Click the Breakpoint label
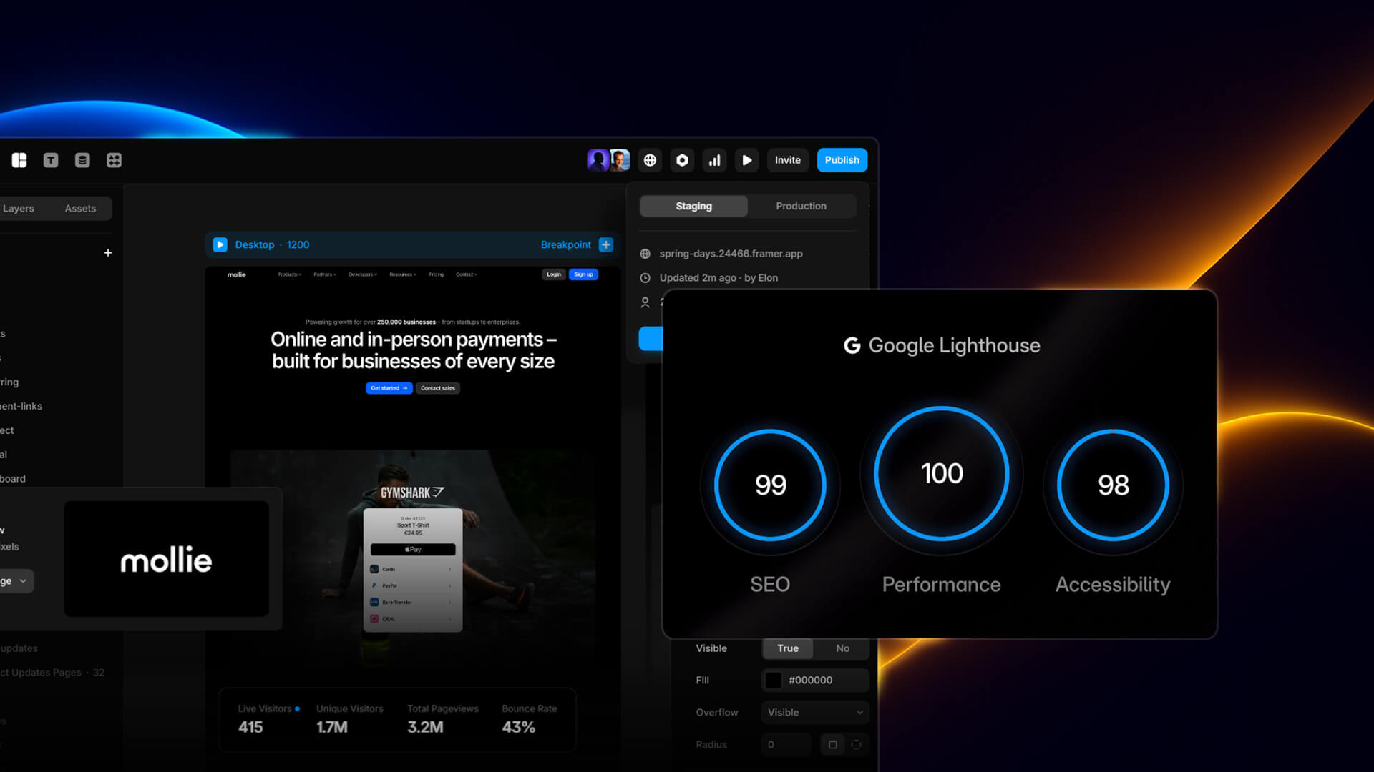1374x772 pixels. coord(565,244)
